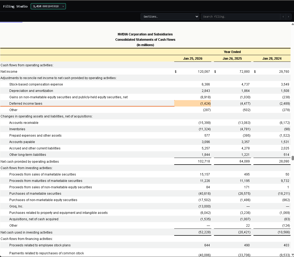Image resolution: width=294 pixels, height=257 pixels.
Task: Click Depreciation and amortization label
Action: pos(31,91)
